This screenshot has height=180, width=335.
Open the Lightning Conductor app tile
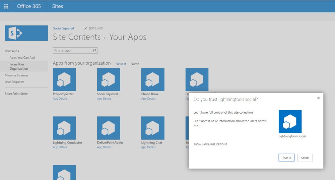pos(64,128)
